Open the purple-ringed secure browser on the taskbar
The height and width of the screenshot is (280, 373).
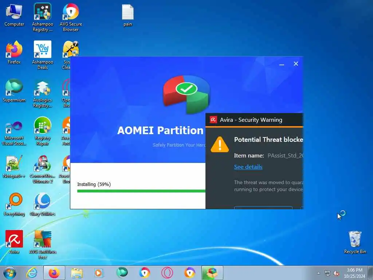[x=189, y=273]
